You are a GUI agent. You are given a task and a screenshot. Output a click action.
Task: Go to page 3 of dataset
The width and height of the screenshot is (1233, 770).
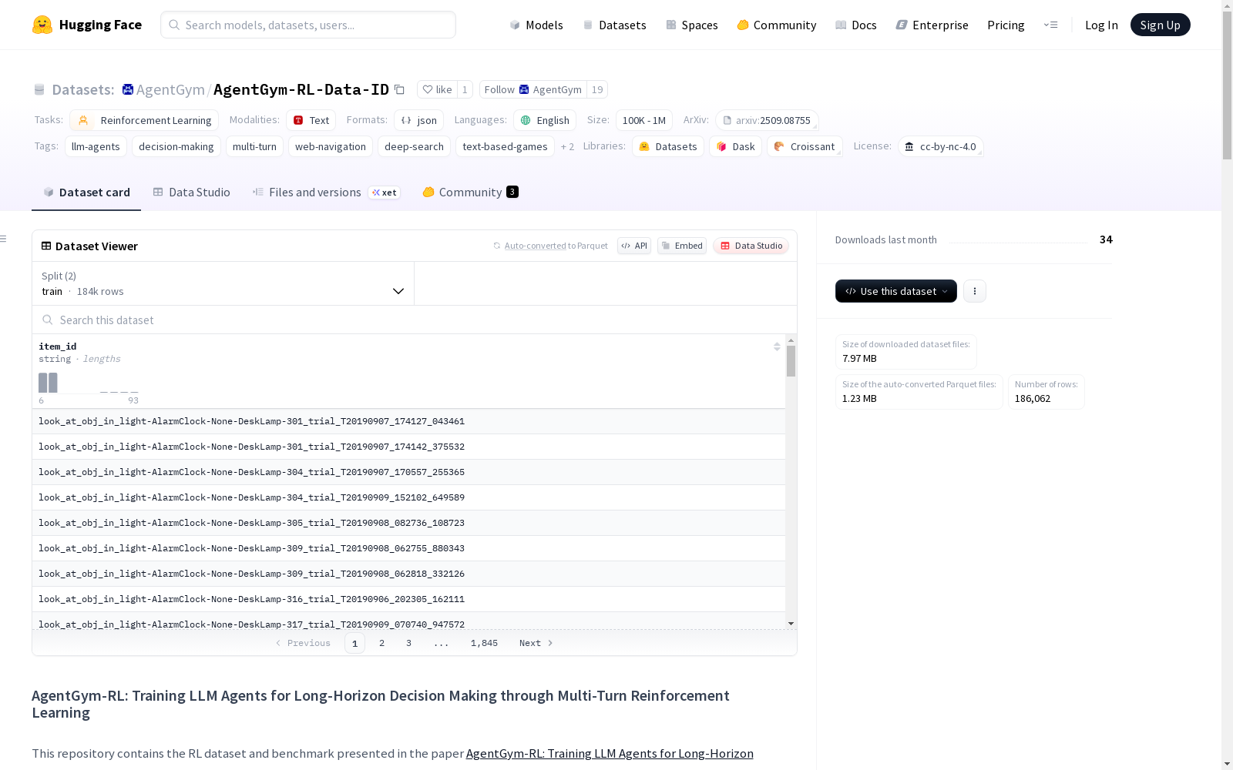click(408, 643)
